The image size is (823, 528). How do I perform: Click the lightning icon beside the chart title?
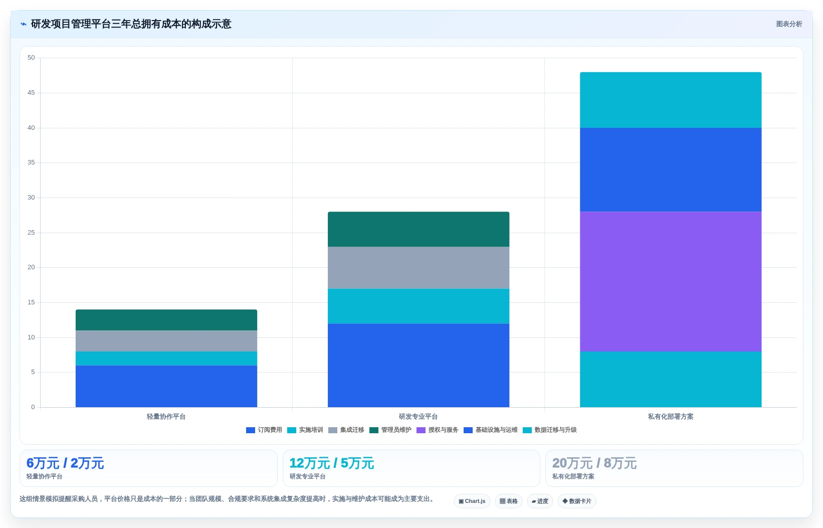click(23, 24)
